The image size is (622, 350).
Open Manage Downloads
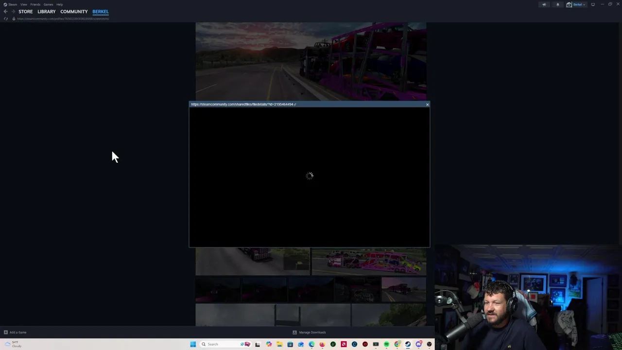pos(309,332)
